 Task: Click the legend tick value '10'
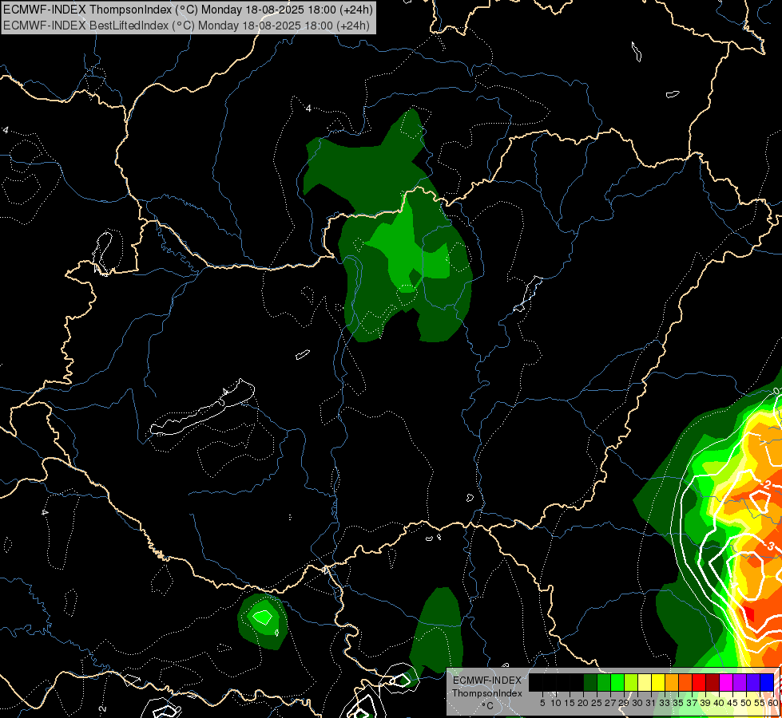pyautogui.click(x=556, y=703)
